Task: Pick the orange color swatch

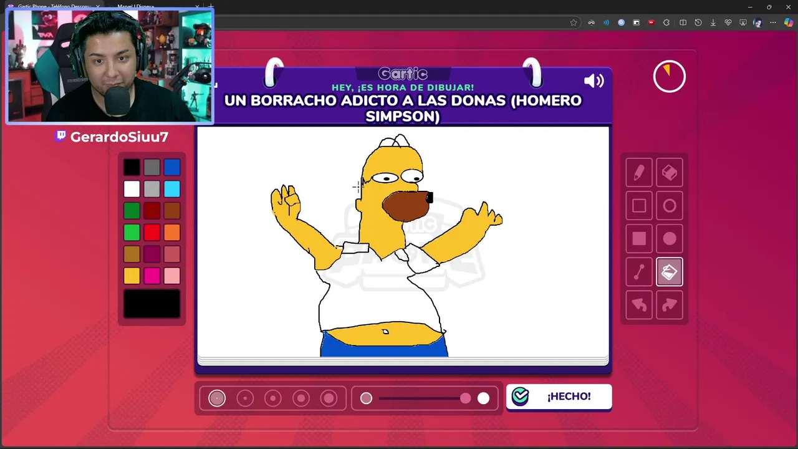Action: tap(172, 233)
